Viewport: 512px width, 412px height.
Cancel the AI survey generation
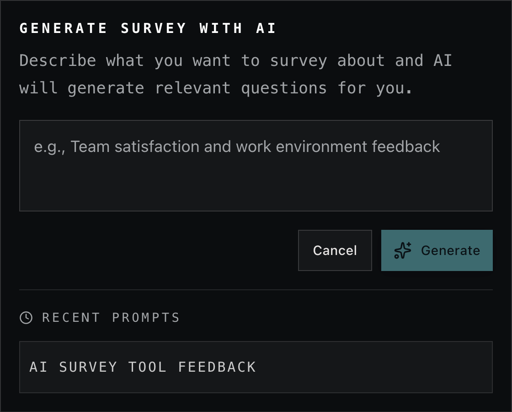tap(335, 250)
